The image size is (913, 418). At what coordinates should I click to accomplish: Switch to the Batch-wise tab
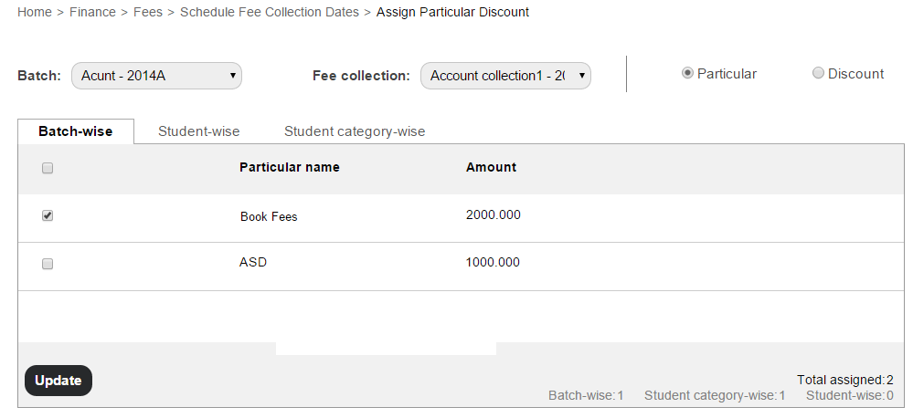pyautogui.click(x=76, y=131)
